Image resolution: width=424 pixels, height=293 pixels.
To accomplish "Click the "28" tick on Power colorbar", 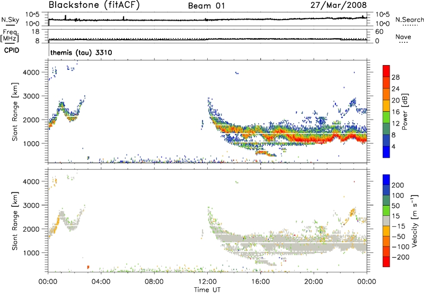I will click(x=395, y=77).
